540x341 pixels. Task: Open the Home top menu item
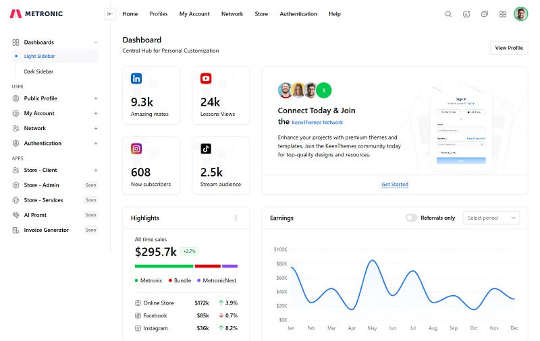[x=130, y=14]
